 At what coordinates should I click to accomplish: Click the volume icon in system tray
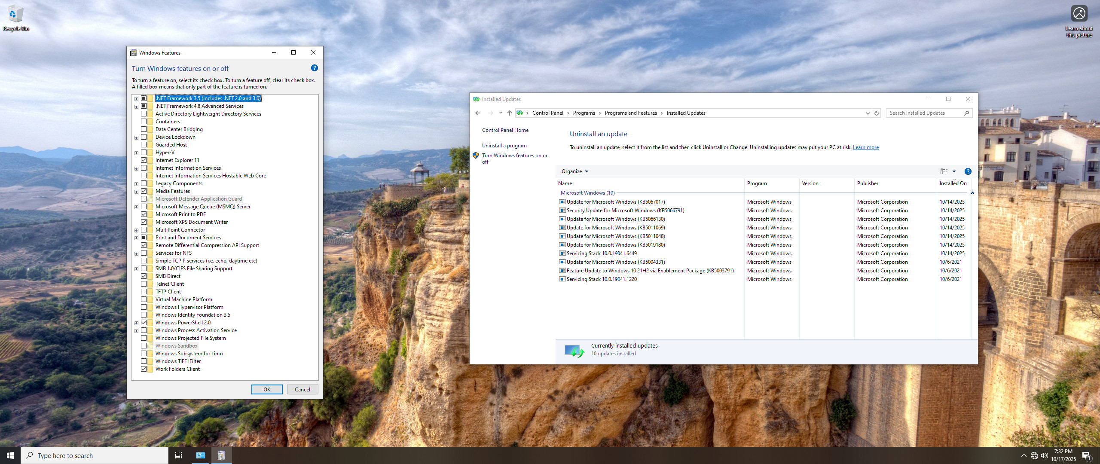[x=1044, y=455]
